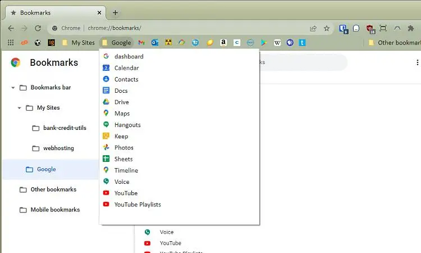Image resolution: width=421 pixels, height=253 pixels.
Task: Open the My Sites bookmark folder dropdown
Action: pos(78,43)
